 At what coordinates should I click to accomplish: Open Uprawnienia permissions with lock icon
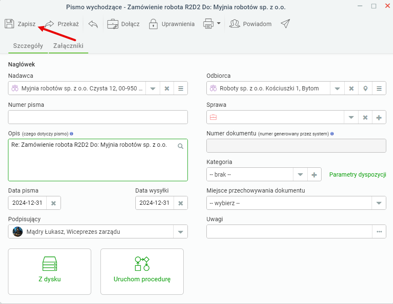point(171,24)
